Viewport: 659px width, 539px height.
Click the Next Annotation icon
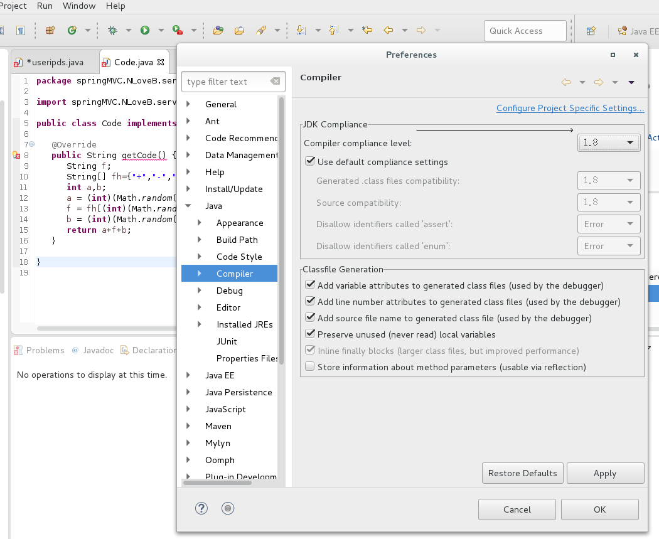click(301, 30)
